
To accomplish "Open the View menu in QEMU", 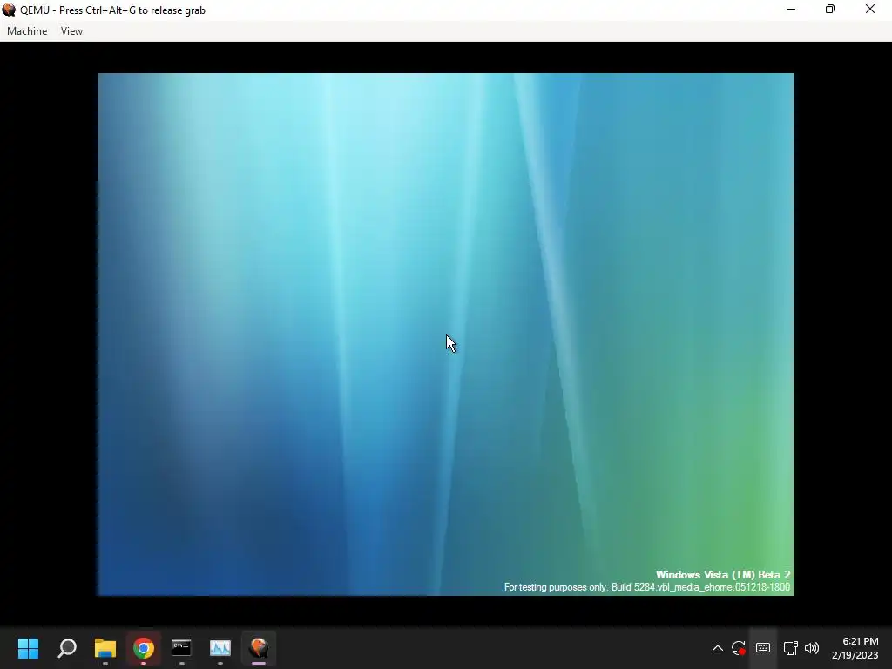I will point(71,31).
